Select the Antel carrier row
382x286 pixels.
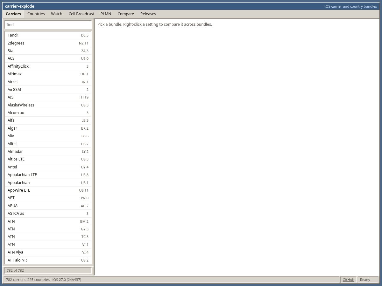(x=48, y=167)
